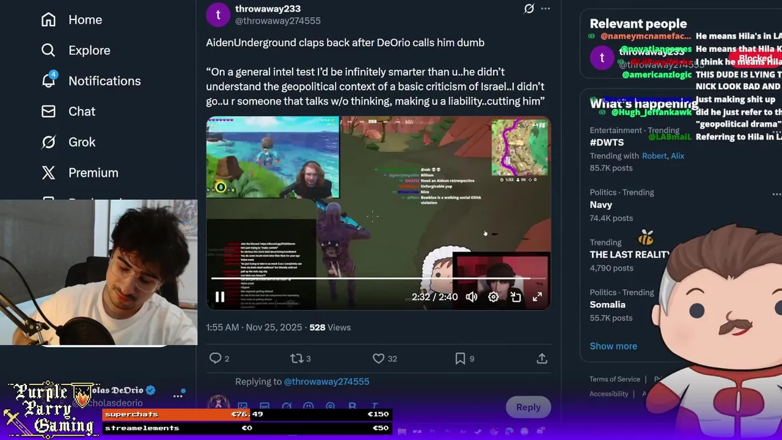Open the X Premium page
782x440 pixels.
coord(79,172)
